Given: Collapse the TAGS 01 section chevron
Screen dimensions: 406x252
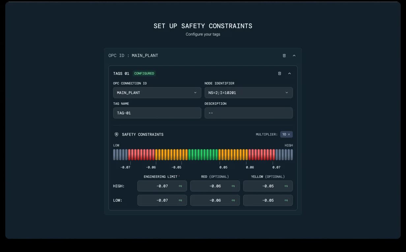Looking at the screenshot, I should coord(289,73).
